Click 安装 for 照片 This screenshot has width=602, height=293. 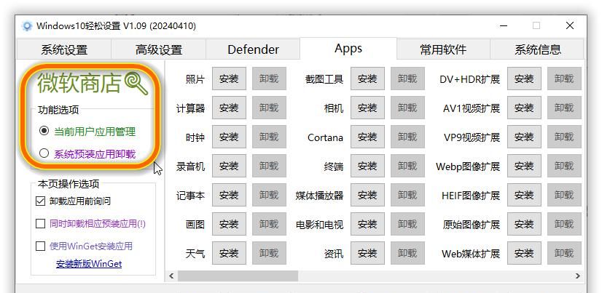pos(229,79)
